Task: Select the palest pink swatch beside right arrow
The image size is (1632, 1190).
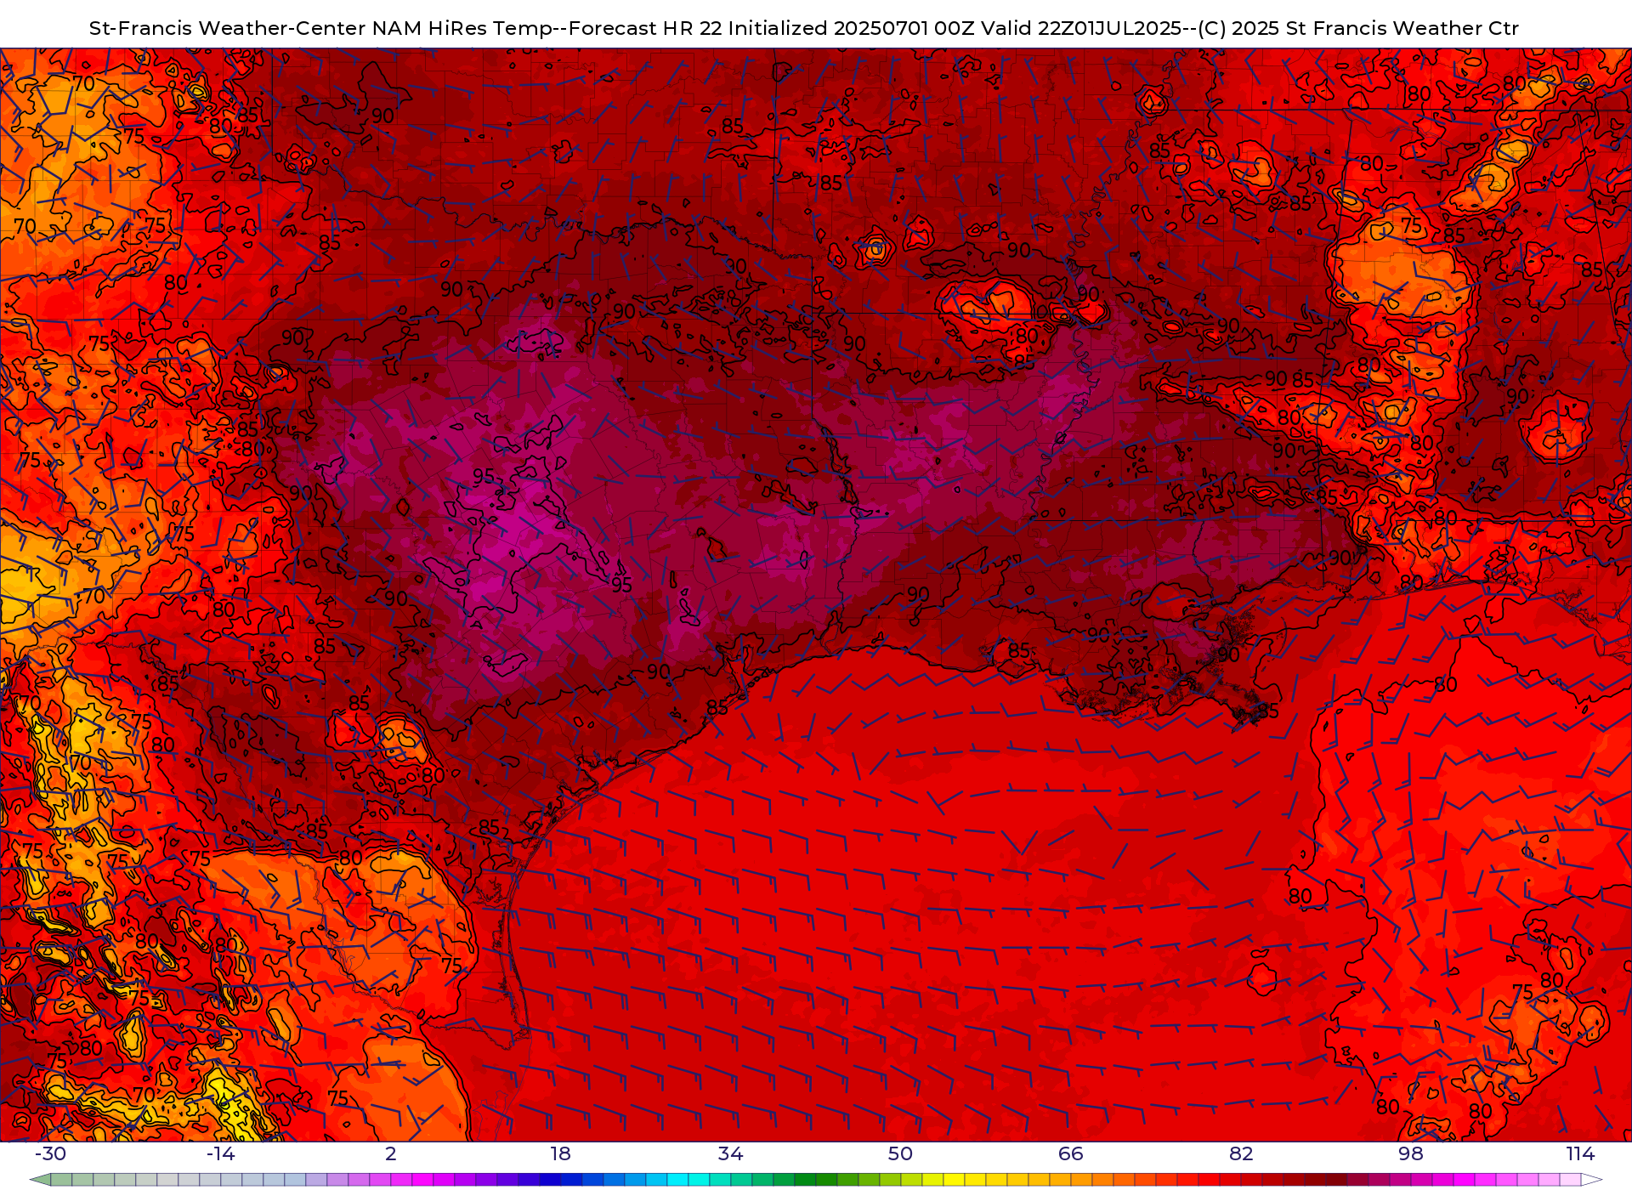Action: (1571, 1180)
